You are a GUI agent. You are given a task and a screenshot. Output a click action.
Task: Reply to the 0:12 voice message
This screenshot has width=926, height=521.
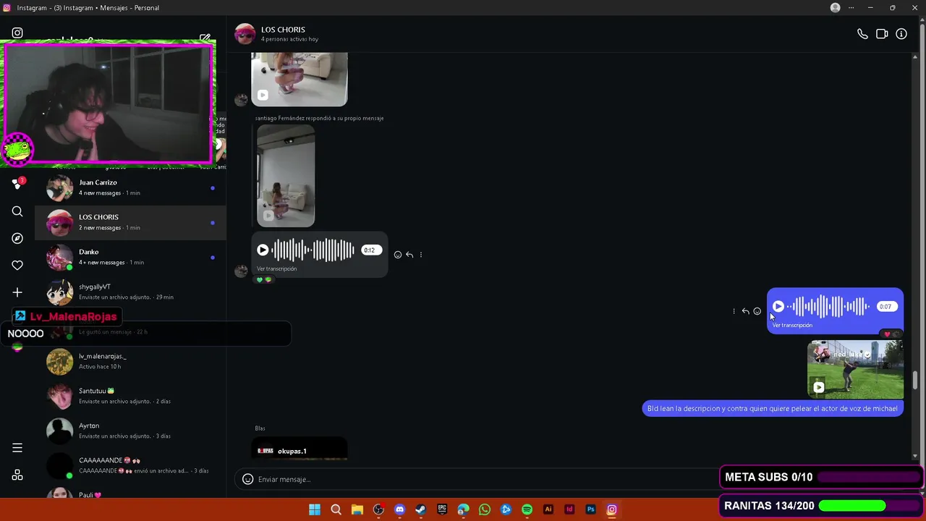[x=409, y=255]
